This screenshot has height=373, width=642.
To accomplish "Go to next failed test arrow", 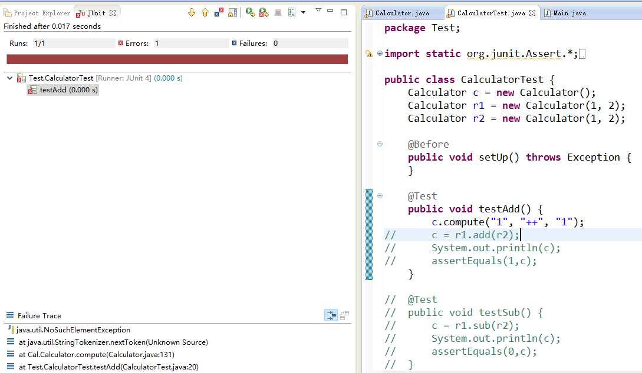I will click(192, 13).
